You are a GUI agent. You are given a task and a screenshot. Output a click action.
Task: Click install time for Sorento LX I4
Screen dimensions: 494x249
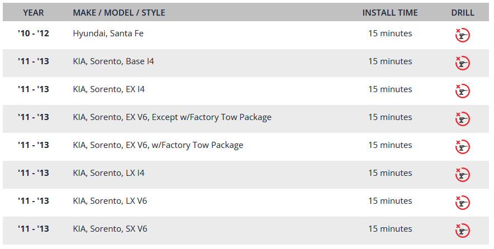[390, 173]
